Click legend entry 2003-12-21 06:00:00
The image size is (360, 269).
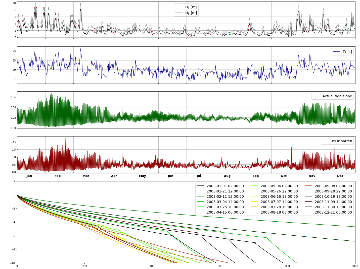(x=333, y=213)
